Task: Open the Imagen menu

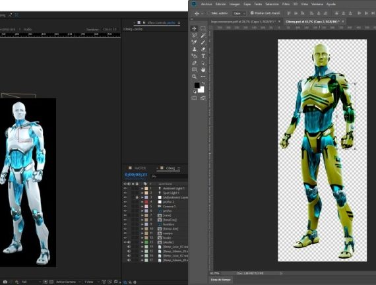Action: click(235, 4)
